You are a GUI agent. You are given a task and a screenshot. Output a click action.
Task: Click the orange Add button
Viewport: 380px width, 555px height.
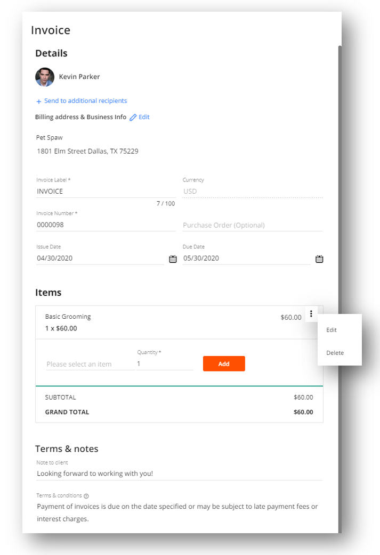pos(224,363)
